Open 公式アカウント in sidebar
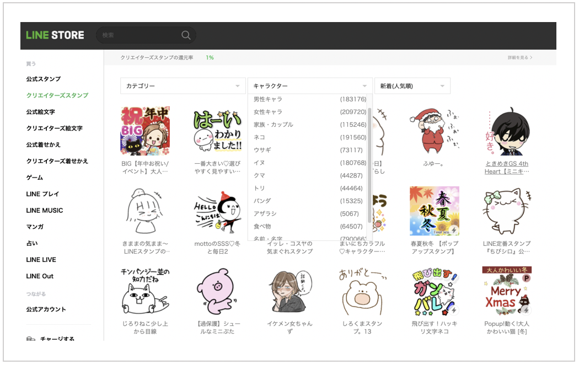The image size is (579, 365). coord(46,309)
